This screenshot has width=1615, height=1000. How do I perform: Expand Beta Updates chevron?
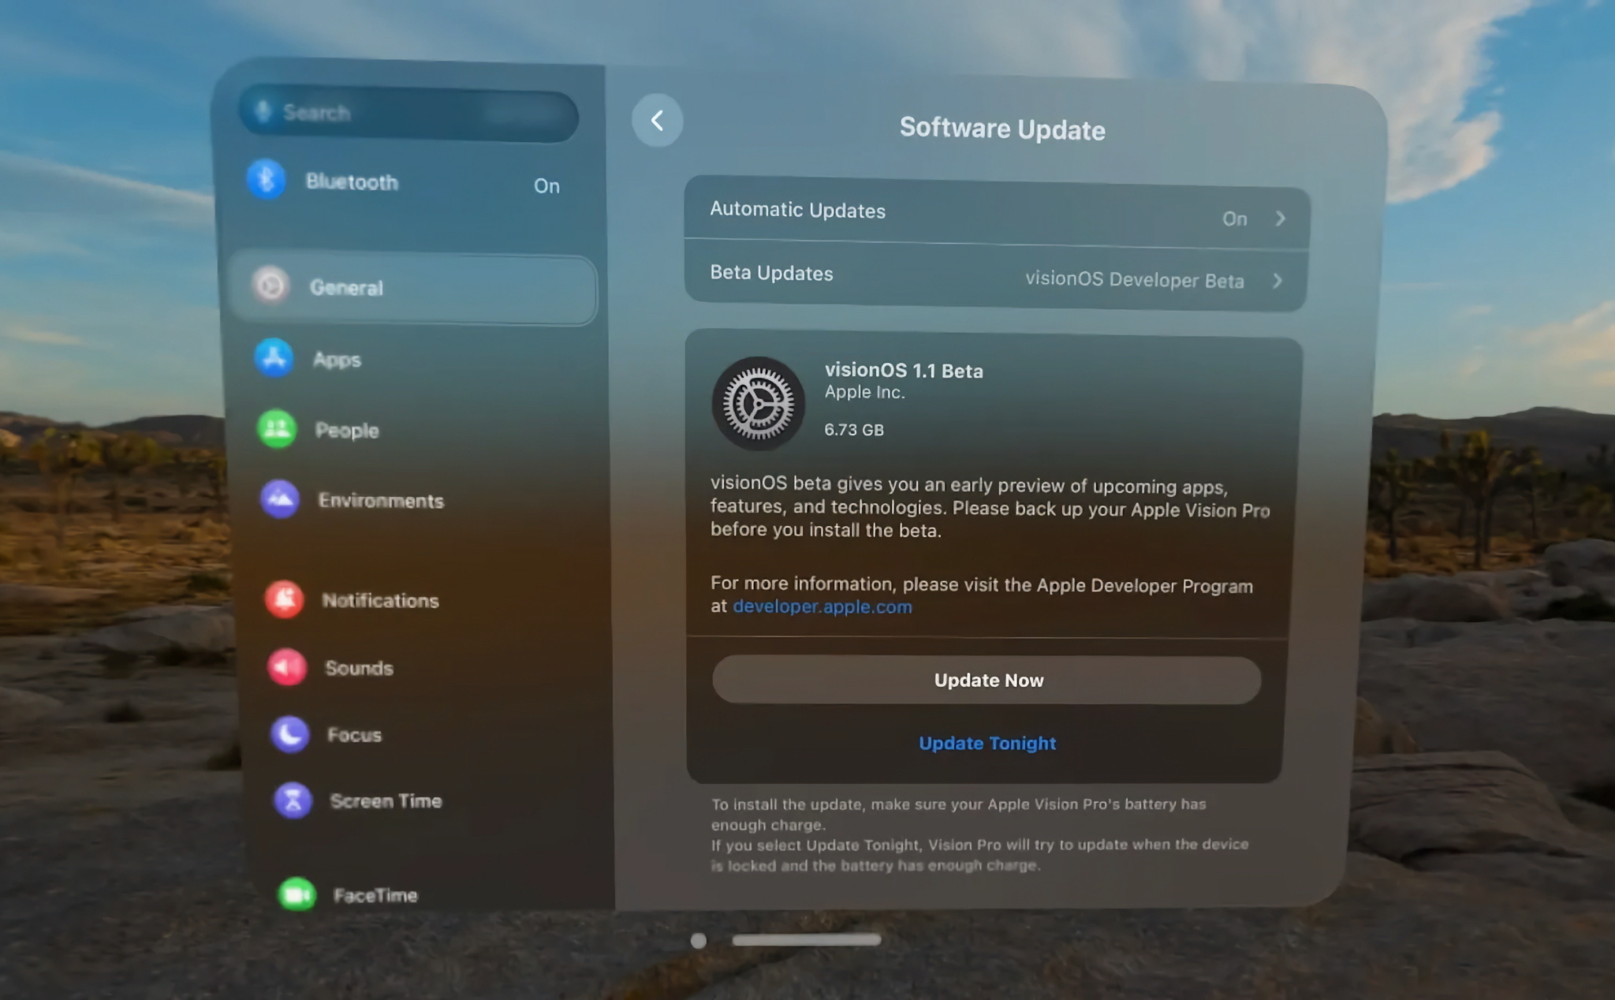click(x=1277, y=281)
